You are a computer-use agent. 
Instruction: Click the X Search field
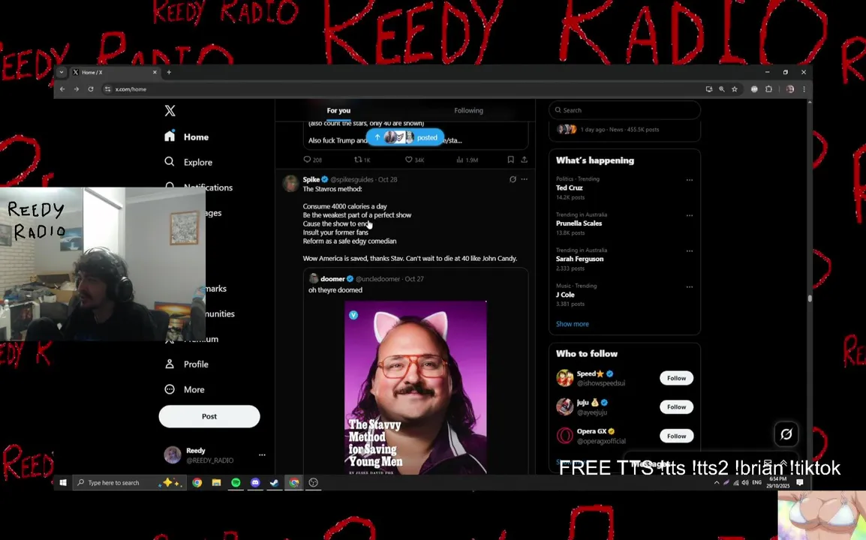coord(624,110)
